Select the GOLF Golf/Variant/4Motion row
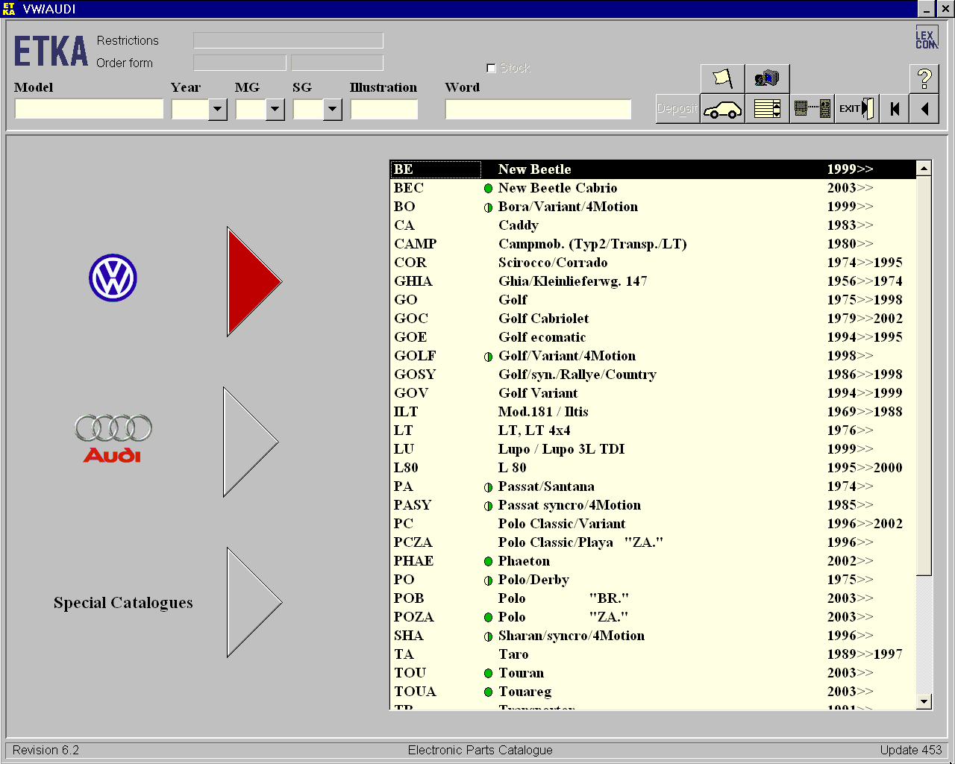Screen dimensions: 955x764 pos(653,356)
